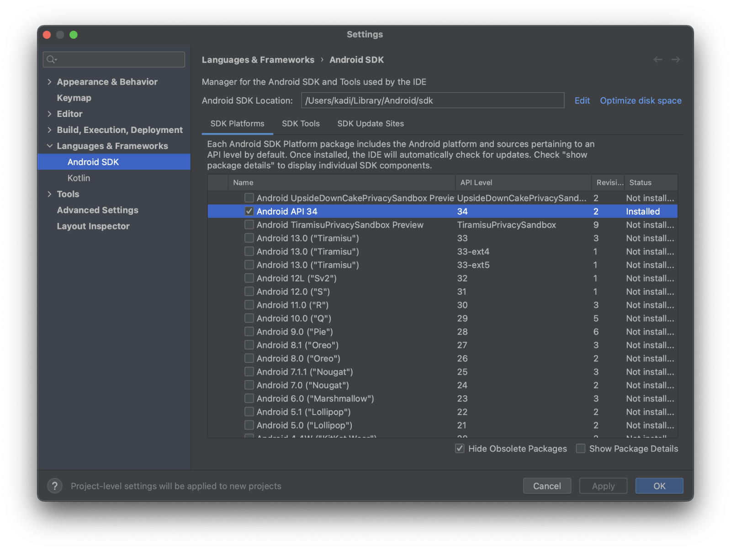Switch to the SDK Tools tab
Image resolution: width=731 pixels, height=551 pixels.
pyautogui.click(x=301, y=124)
